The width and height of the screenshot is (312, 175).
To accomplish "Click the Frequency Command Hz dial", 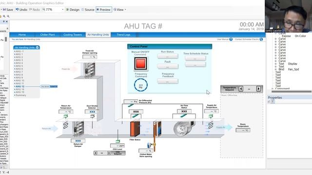I will [141, 85].
